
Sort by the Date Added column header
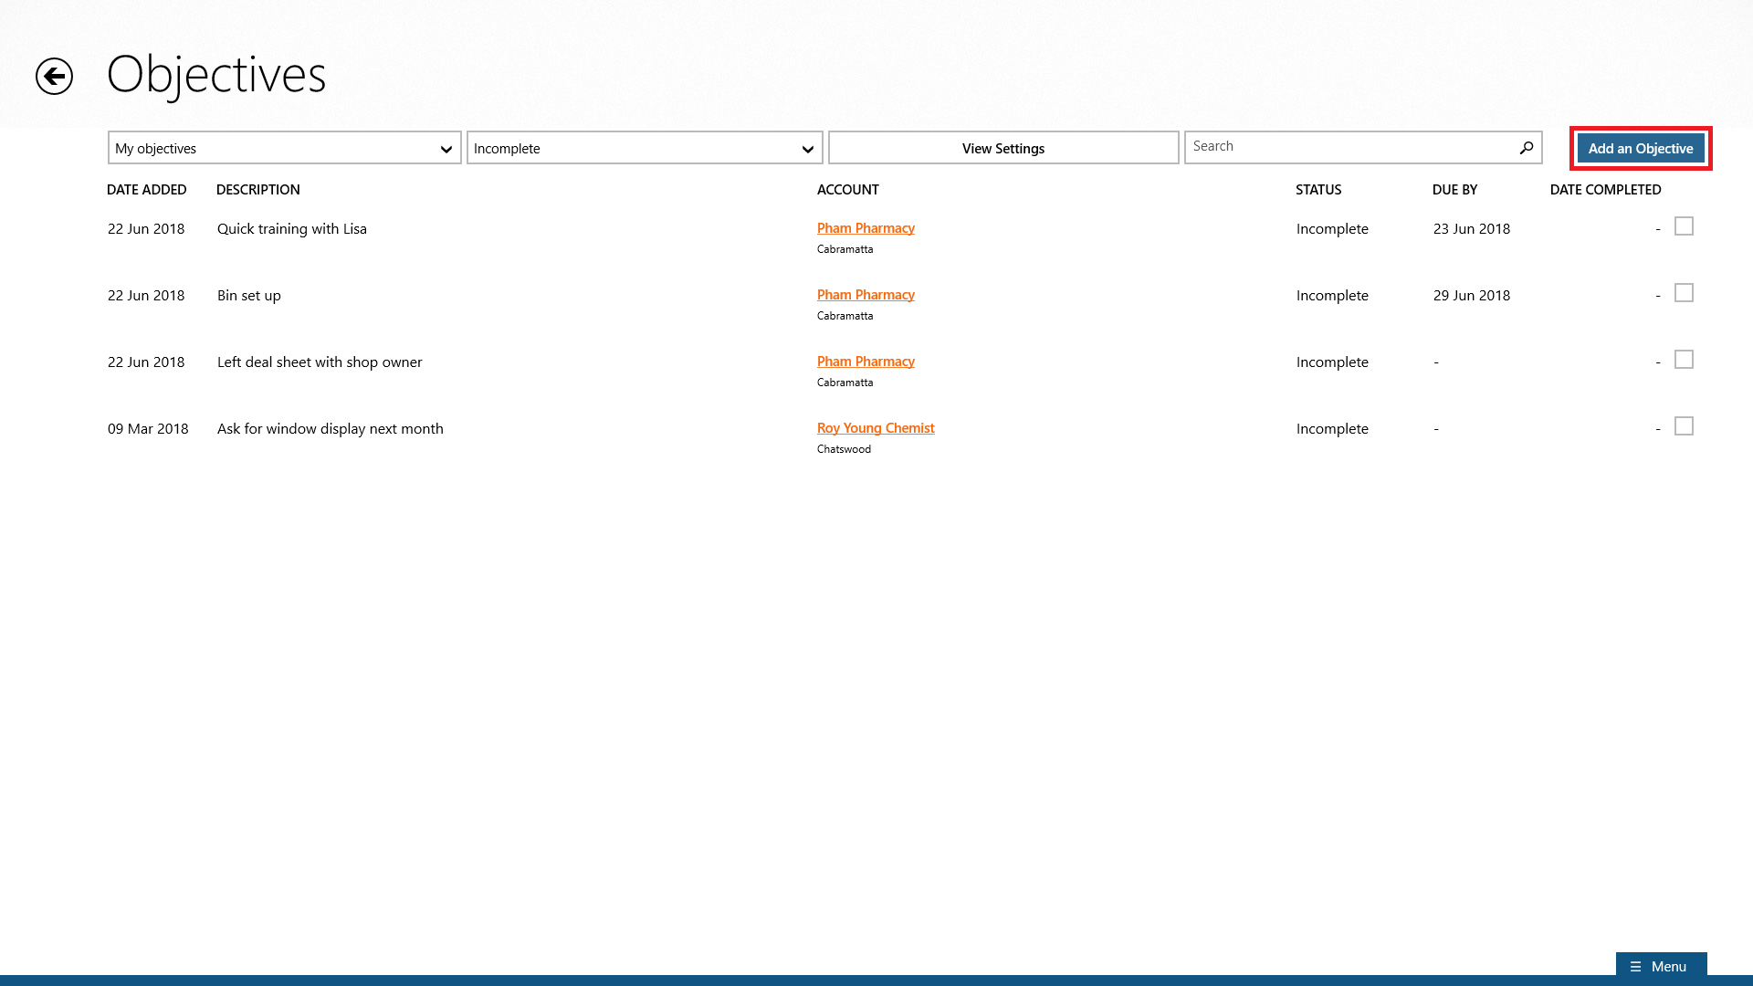tap(146, 190)
